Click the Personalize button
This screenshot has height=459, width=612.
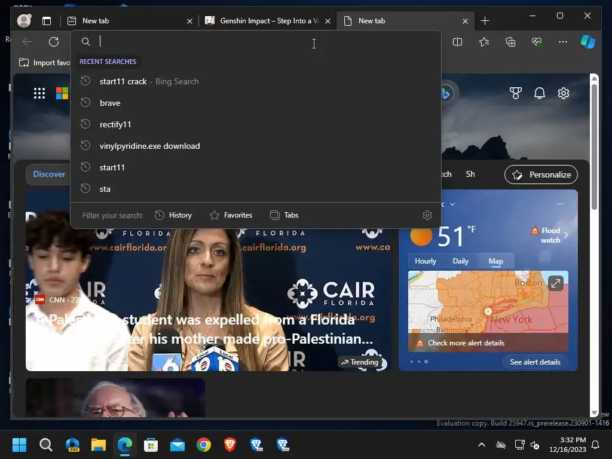tap(541, 175)
